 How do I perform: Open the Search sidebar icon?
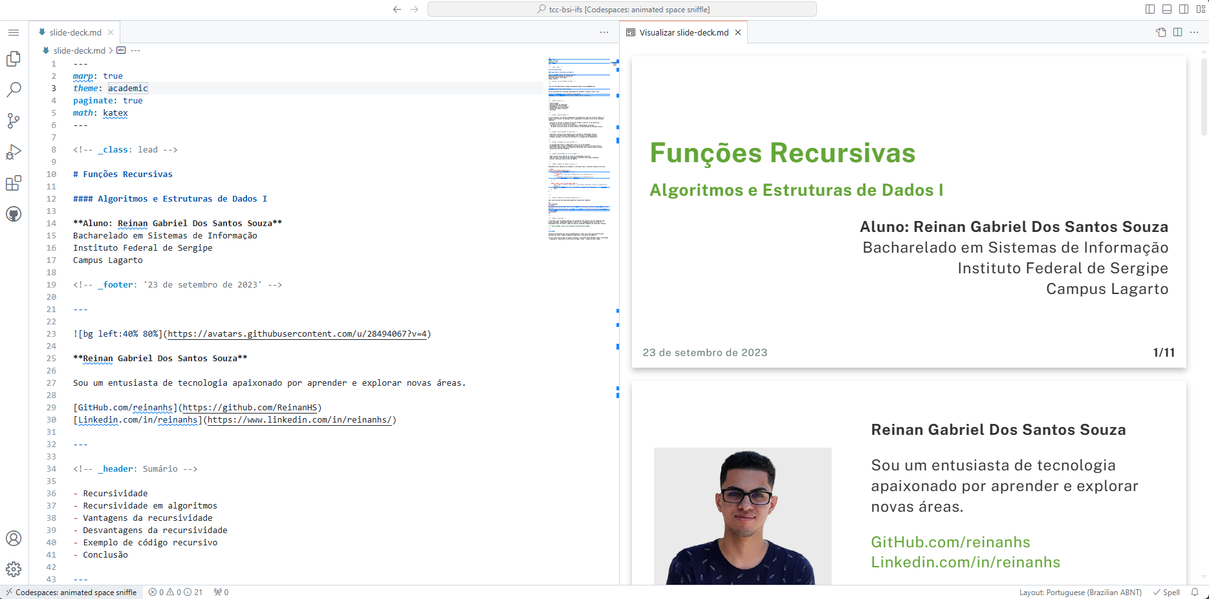(x=14, y=90)
